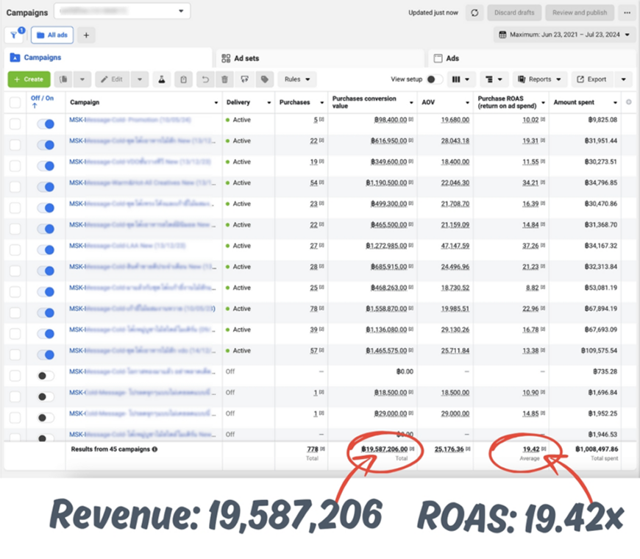The width and height of the screenshot is (640, 559).
Task: Click the three-dot more options button
Action: pos(627,13)
